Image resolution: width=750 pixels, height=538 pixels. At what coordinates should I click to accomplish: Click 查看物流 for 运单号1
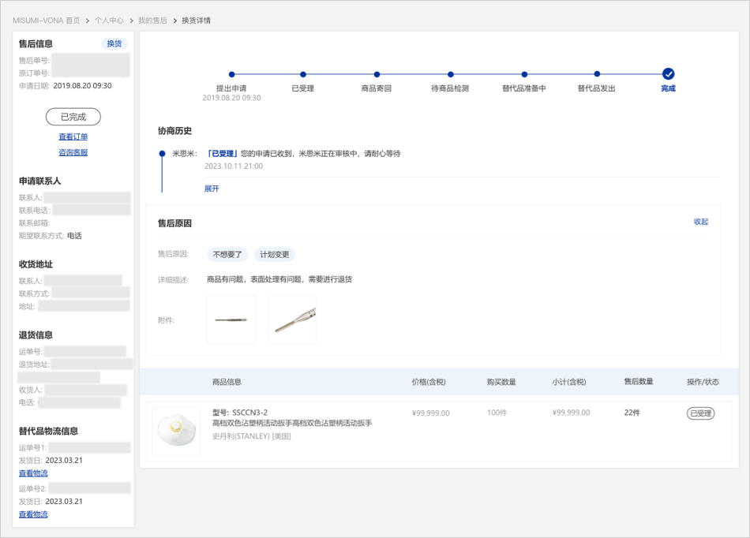pyautogui.click(x=33, y=473)
